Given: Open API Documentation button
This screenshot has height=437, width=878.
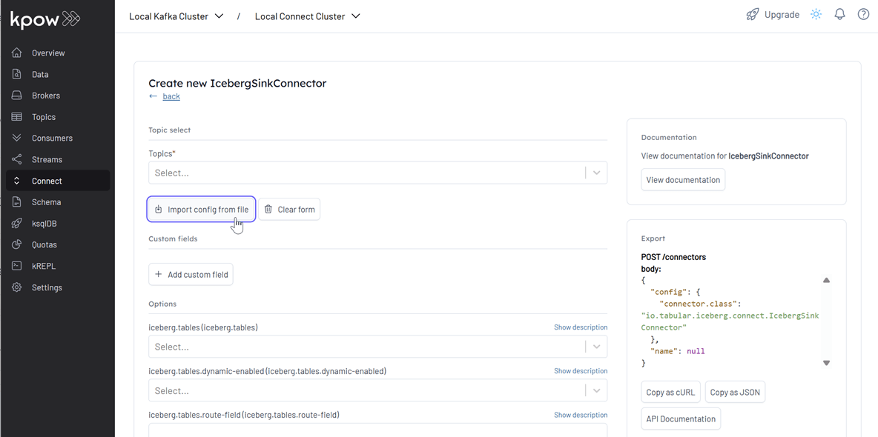Looking at the screenshot, I should click(x=681, y=418).
